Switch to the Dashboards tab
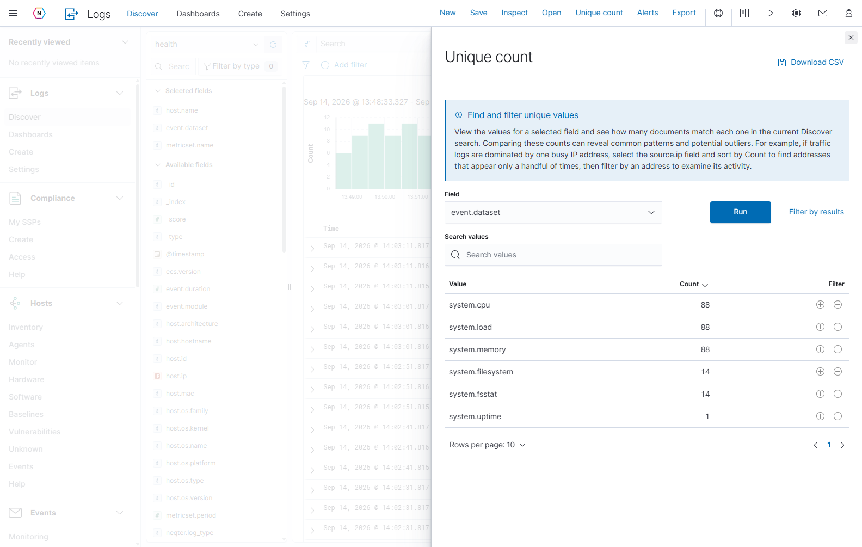 point(198,14)
